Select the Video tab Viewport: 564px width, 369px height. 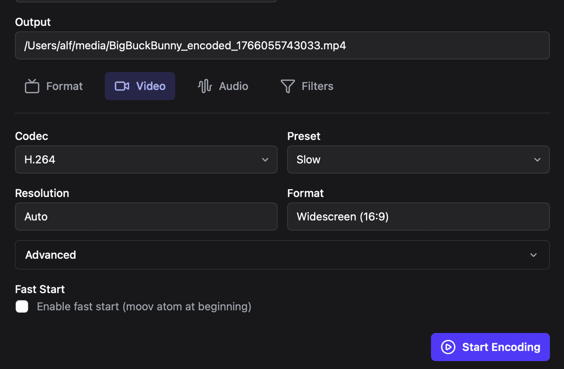pos(140,86)
